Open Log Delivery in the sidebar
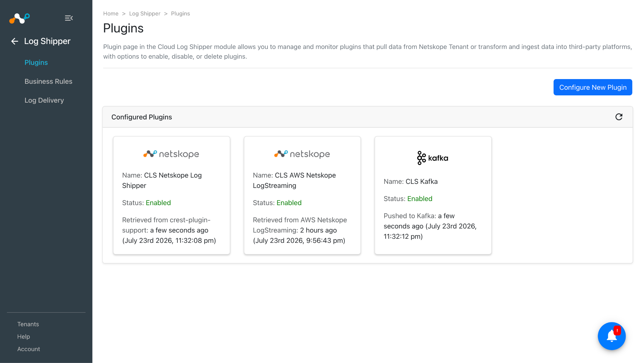This screenshot has width=643, height=363. (x=44, y=100)
